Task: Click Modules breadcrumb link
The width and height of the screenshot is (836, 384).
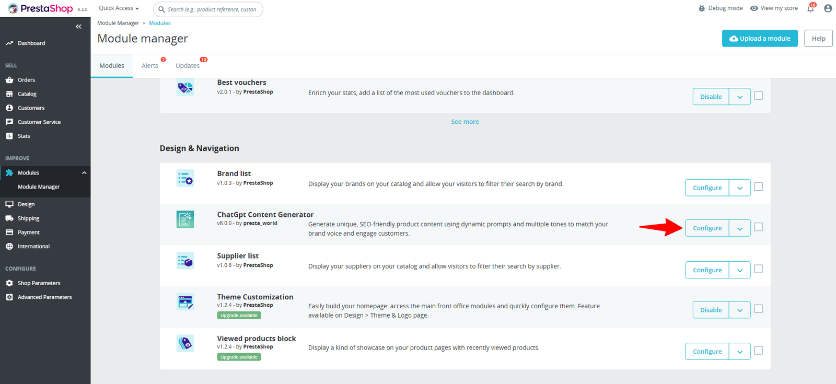Action: click(x=160, y=23)
